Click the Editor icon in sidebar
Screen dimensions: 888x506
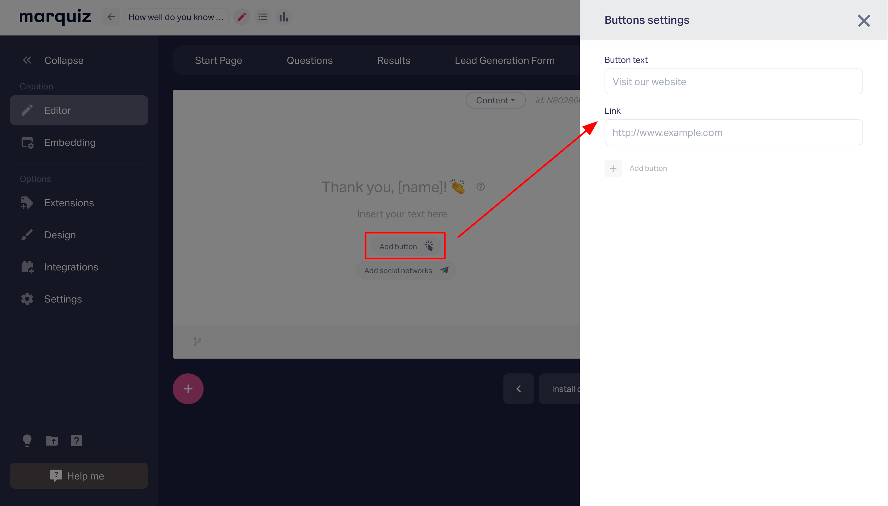[x=27, y=110]
